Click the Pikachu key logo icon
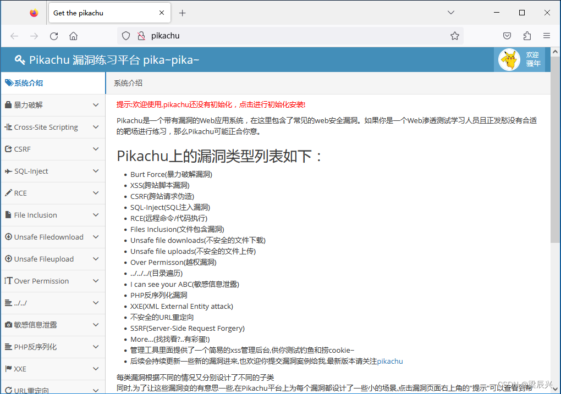This screenshot has width=561, height=394. 20,60
